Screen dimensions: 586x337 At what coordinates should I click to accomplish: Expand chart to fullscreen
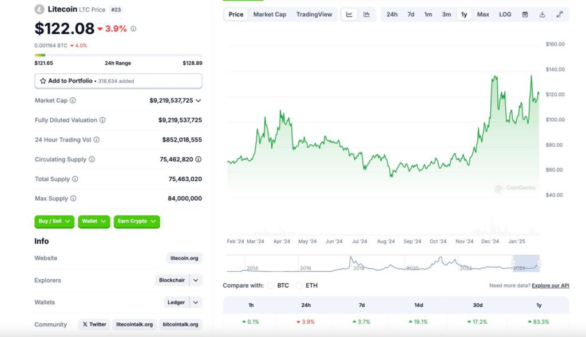(x=560, y=14)
